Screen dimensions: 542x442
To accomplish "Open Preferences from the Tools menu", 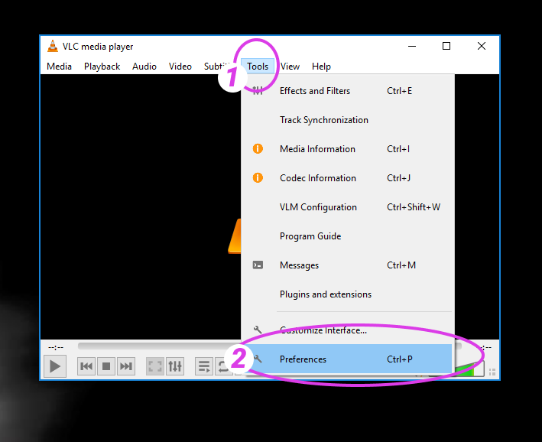I will 303,359.
